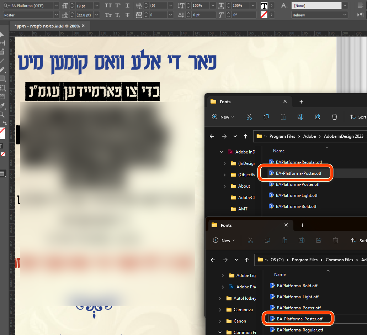Click the text fill color T swatch

(264, 5)
